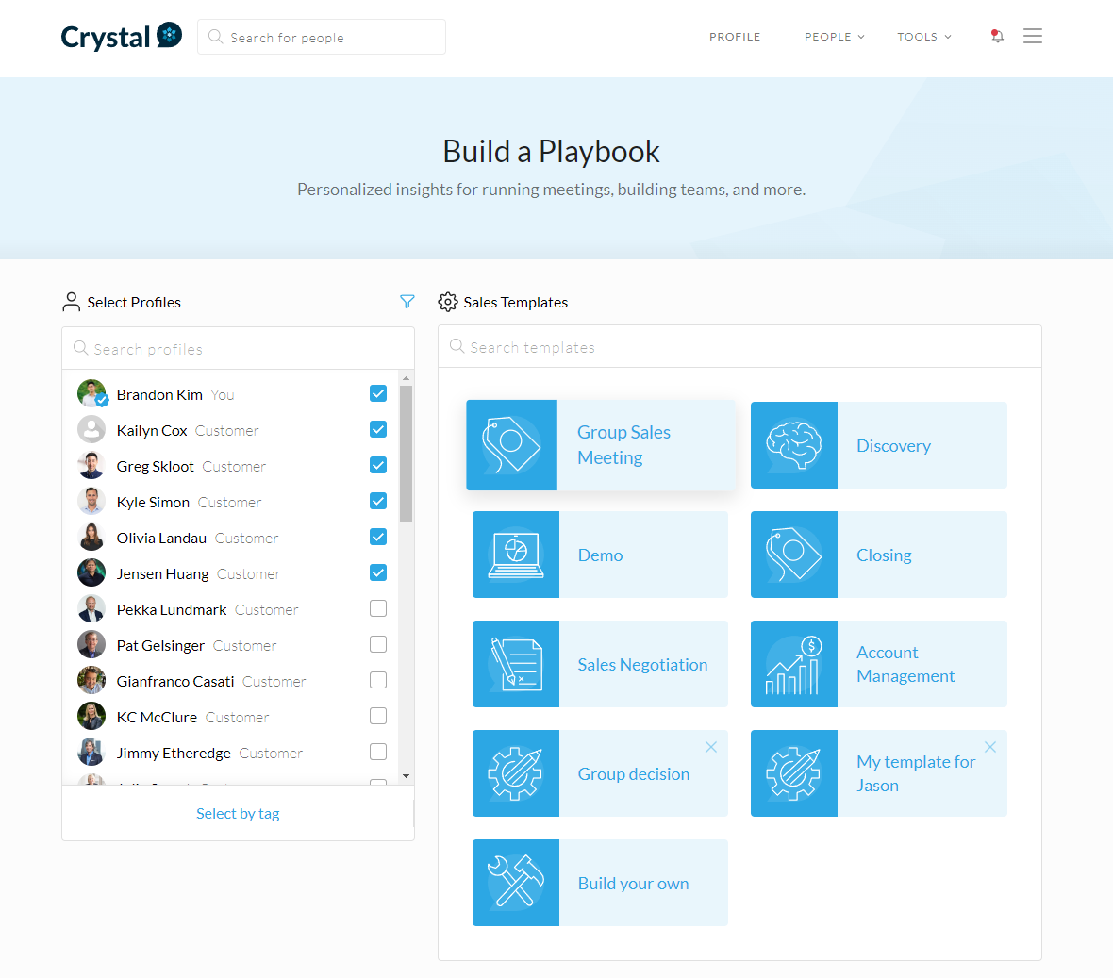Click the Crystal logo
Image resolution: width=1113 pixels, height=978 pixels.
(121, 37)
